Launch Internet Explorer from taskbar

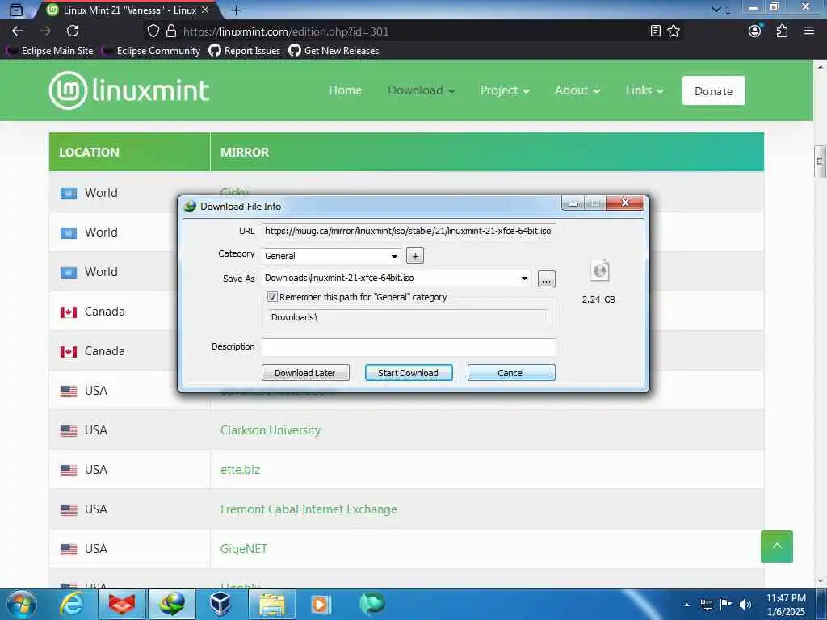(72, 604)
